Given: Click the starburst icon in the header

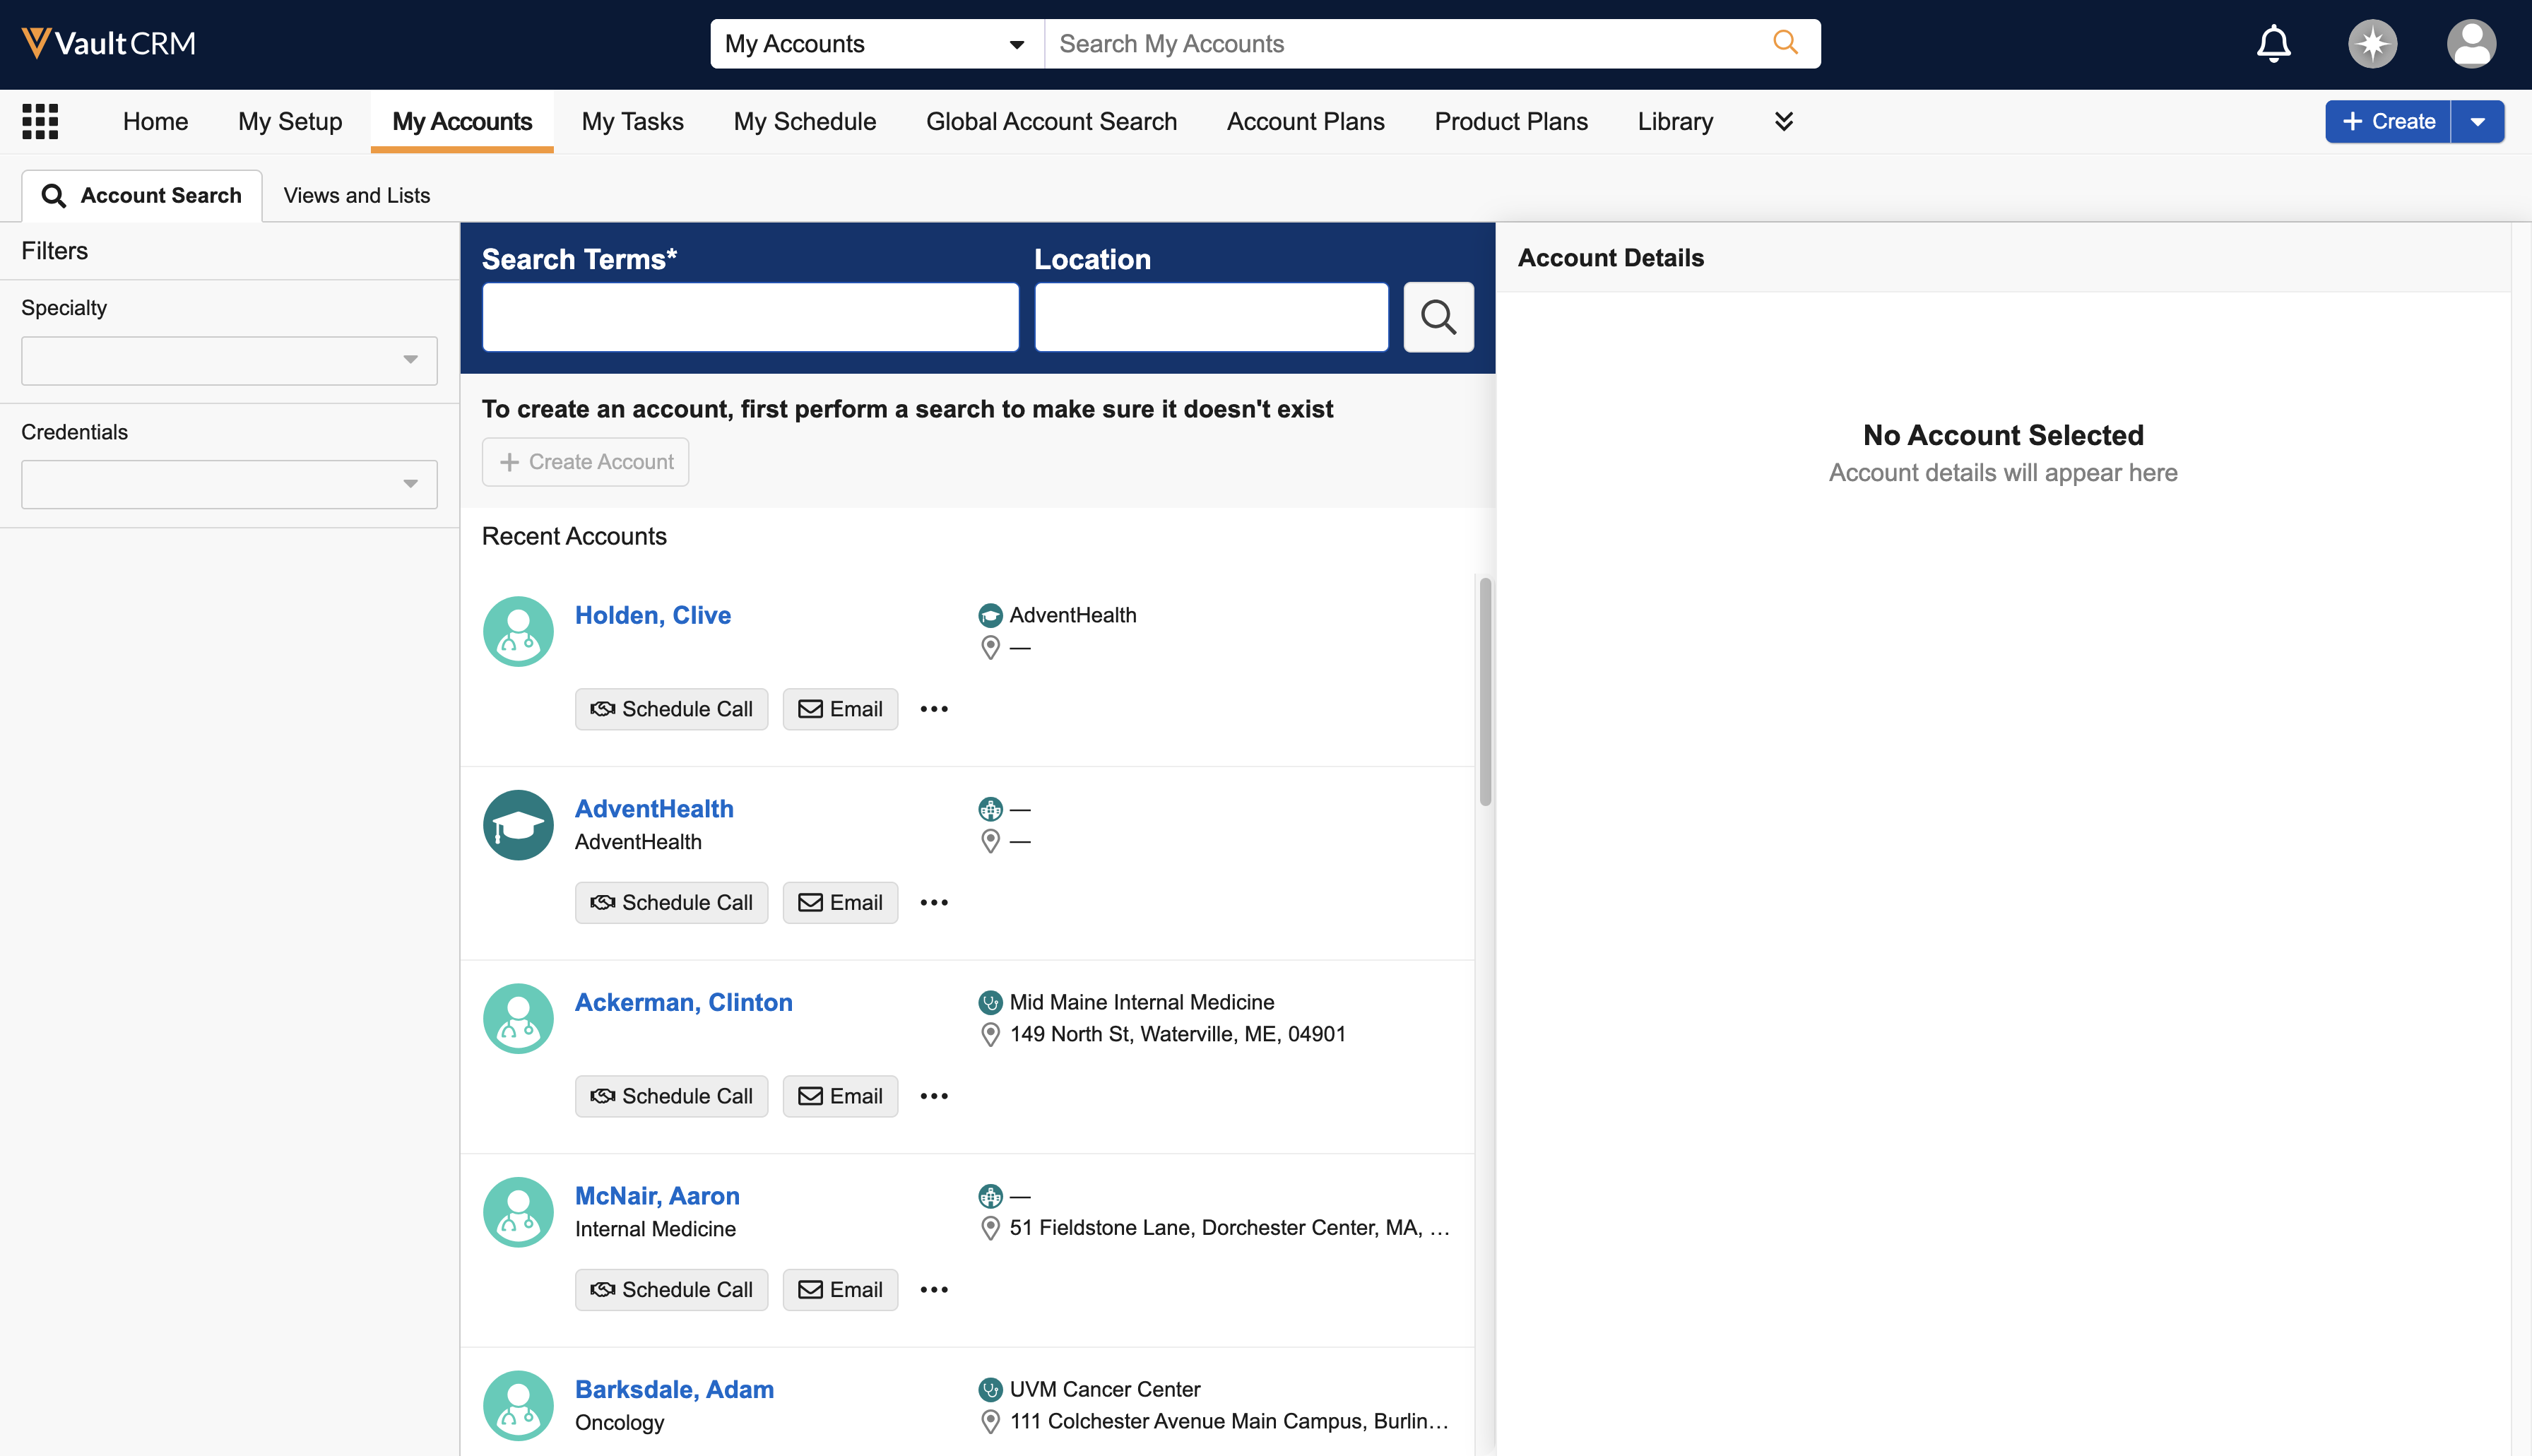Looking at the screenshot, I should click(2372, 43).
